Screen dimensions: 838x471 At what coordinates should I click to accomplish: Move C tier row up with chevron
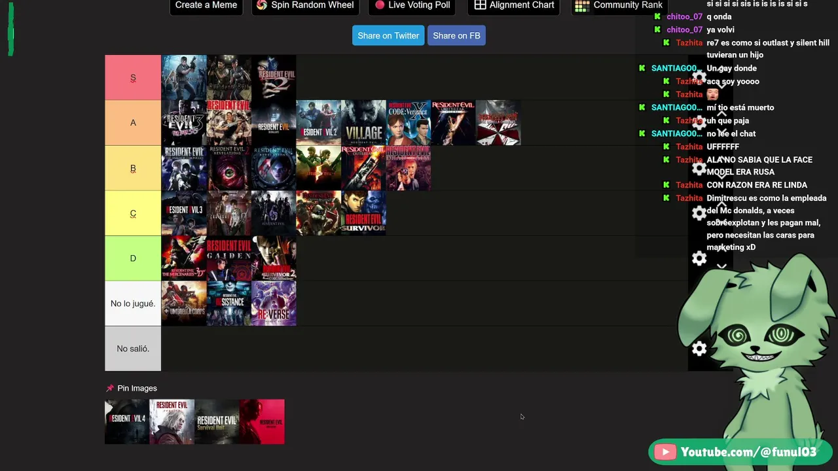click(x=721, y=204)
